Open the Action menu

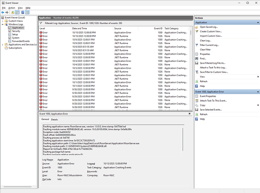(12, 8)
